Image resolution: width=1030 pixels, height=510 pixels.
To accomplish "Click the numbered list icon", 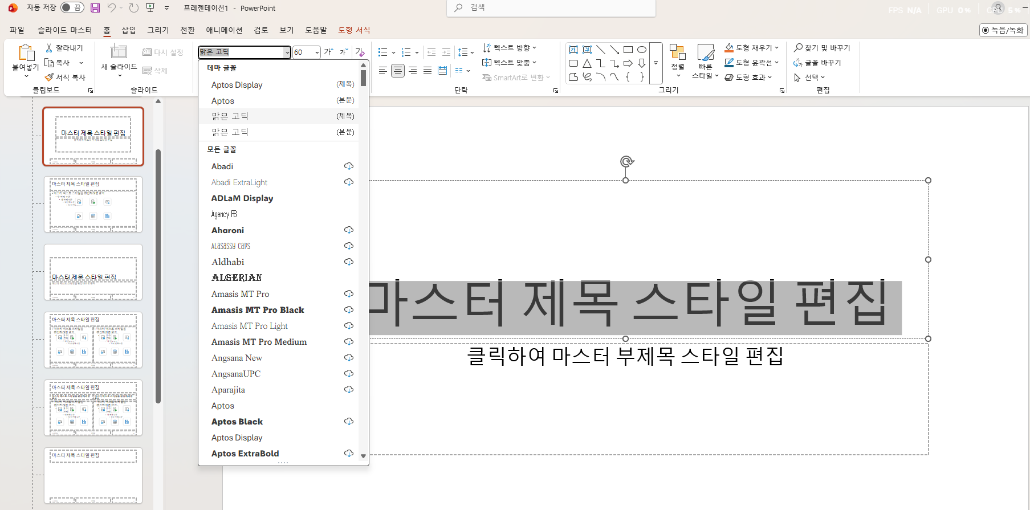I will 406,52.
